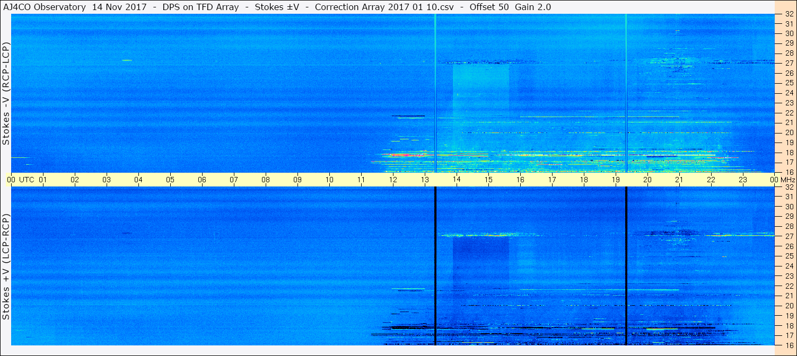Image resolution: width=797 pixels, height=356 pixels.
Task: Select the 02 hour tick
Action: 75,180
